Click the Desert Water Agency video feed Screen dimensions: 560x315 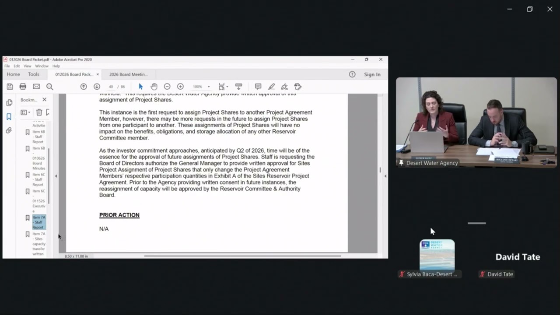point(476,122)
